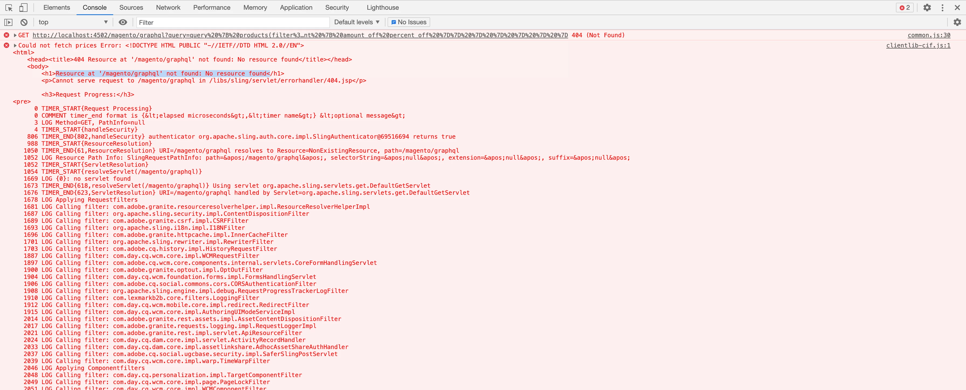Click the red error count badge
The height and width of the screenshot is (390, 966).
[x=905, y=8]
